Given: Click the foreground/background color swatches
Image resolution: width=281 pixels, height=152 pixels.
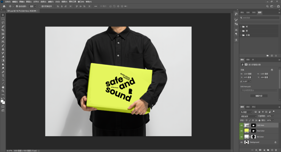Looking at the screenshot, I should coord(3,102).
